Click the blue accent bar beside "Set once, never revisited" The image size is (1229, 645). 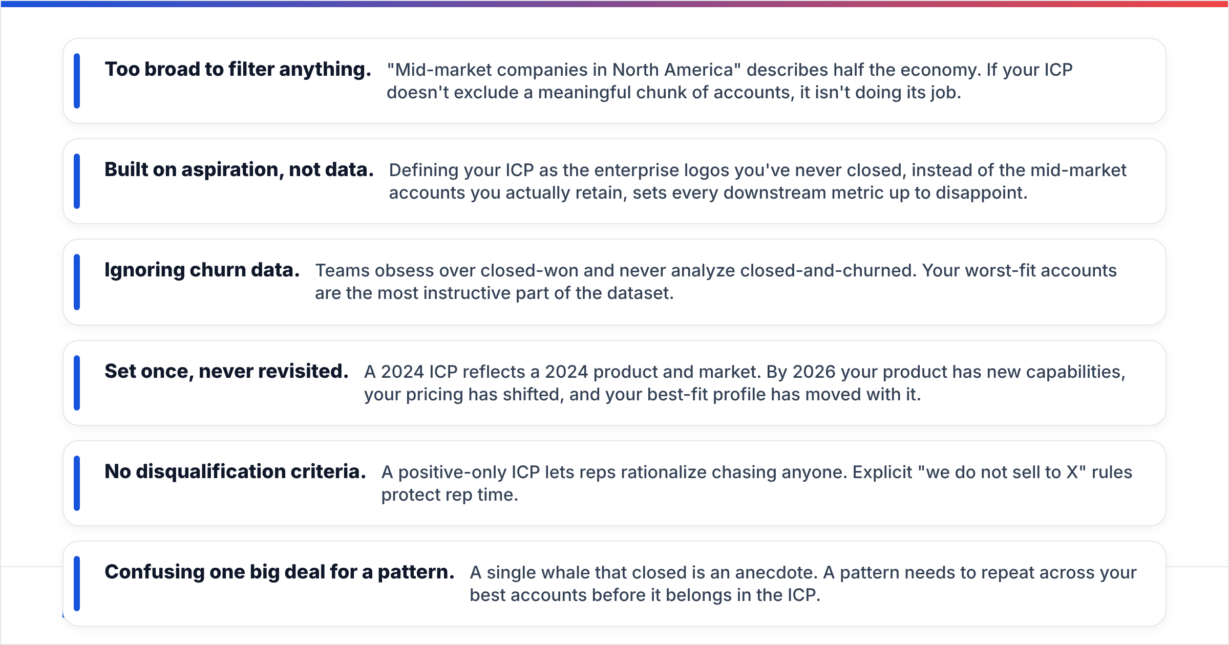(77, 383)
